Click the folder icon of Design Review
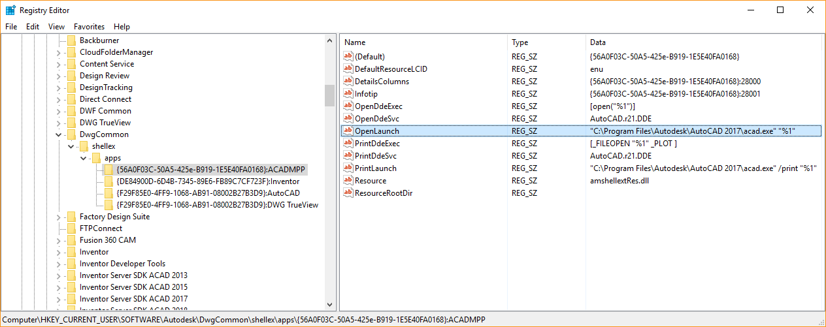 71,76
